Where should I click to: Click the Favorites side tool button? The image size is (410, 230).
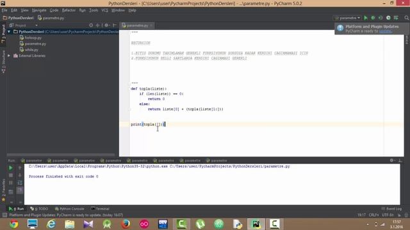click(3, 190)
